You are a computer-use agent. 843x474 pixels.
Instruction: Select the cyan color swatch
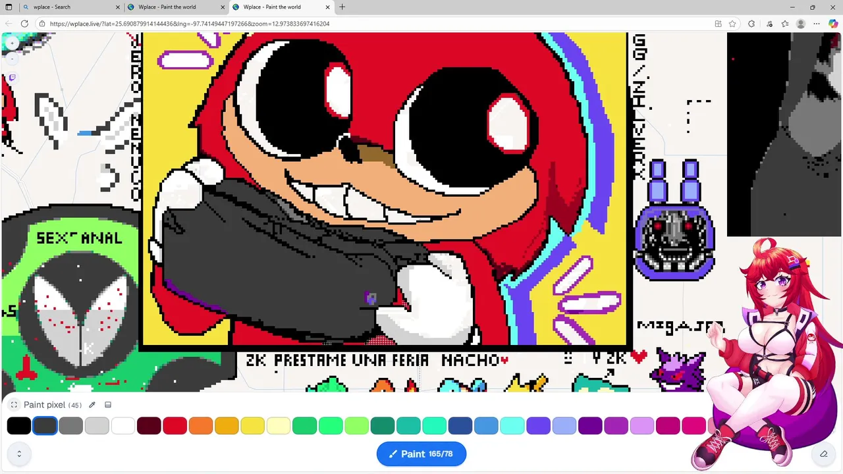(512, 426)
